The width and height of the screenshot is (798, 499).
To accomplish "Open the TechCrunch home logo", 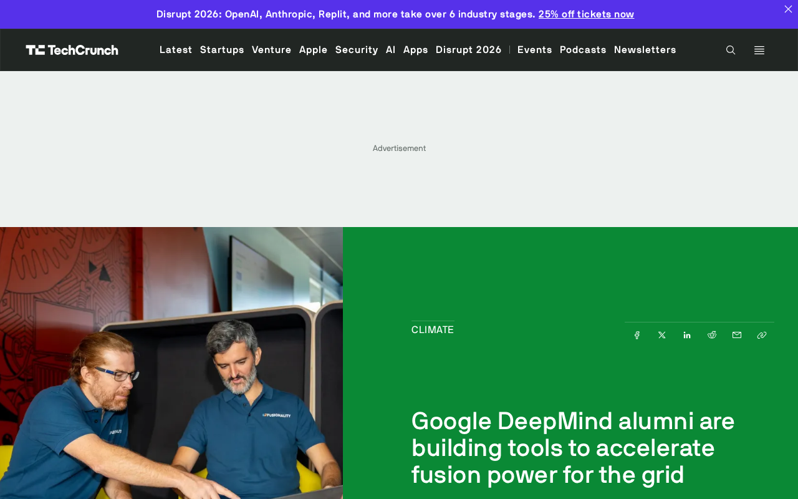I will coord(72,50).
